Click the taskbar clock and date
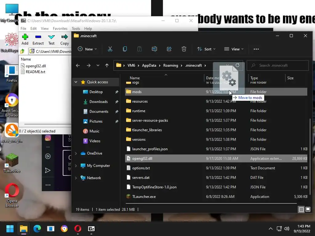The height and width of the screenshot is (236, 315). [x=302, y=229]
